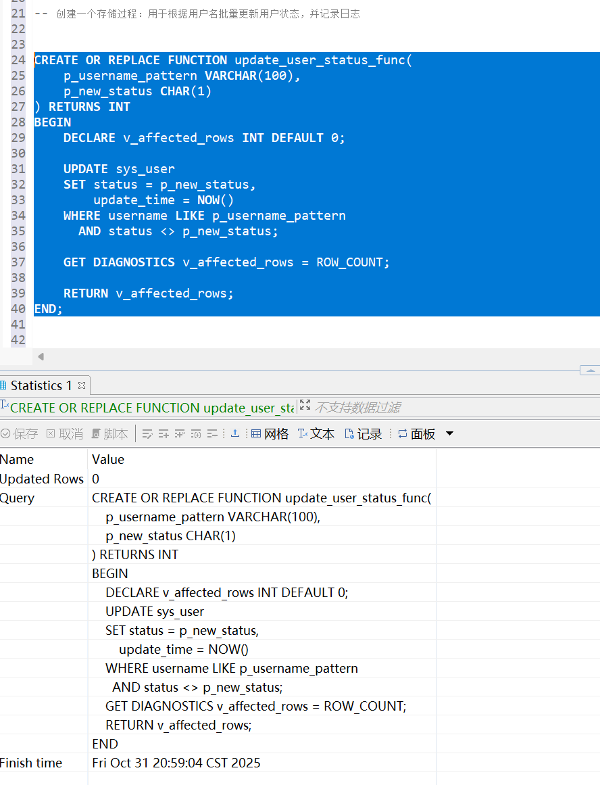The width and height of the screenshot is (600, 785).
Task: Click the export result row icon
Action: click(235, 434)
